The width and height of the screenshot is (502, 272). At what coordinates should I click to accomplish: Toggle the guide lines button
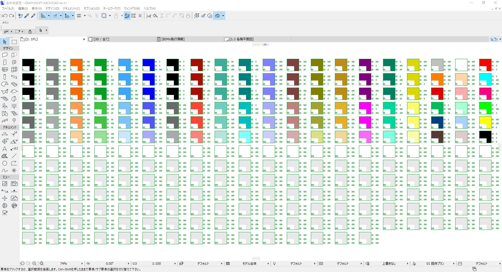point(55,16)
